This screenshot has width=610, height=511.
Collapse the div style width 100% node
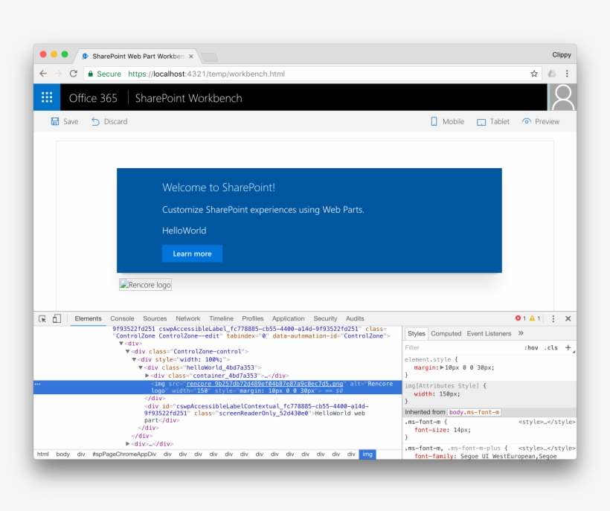click(x=134, y=359)
